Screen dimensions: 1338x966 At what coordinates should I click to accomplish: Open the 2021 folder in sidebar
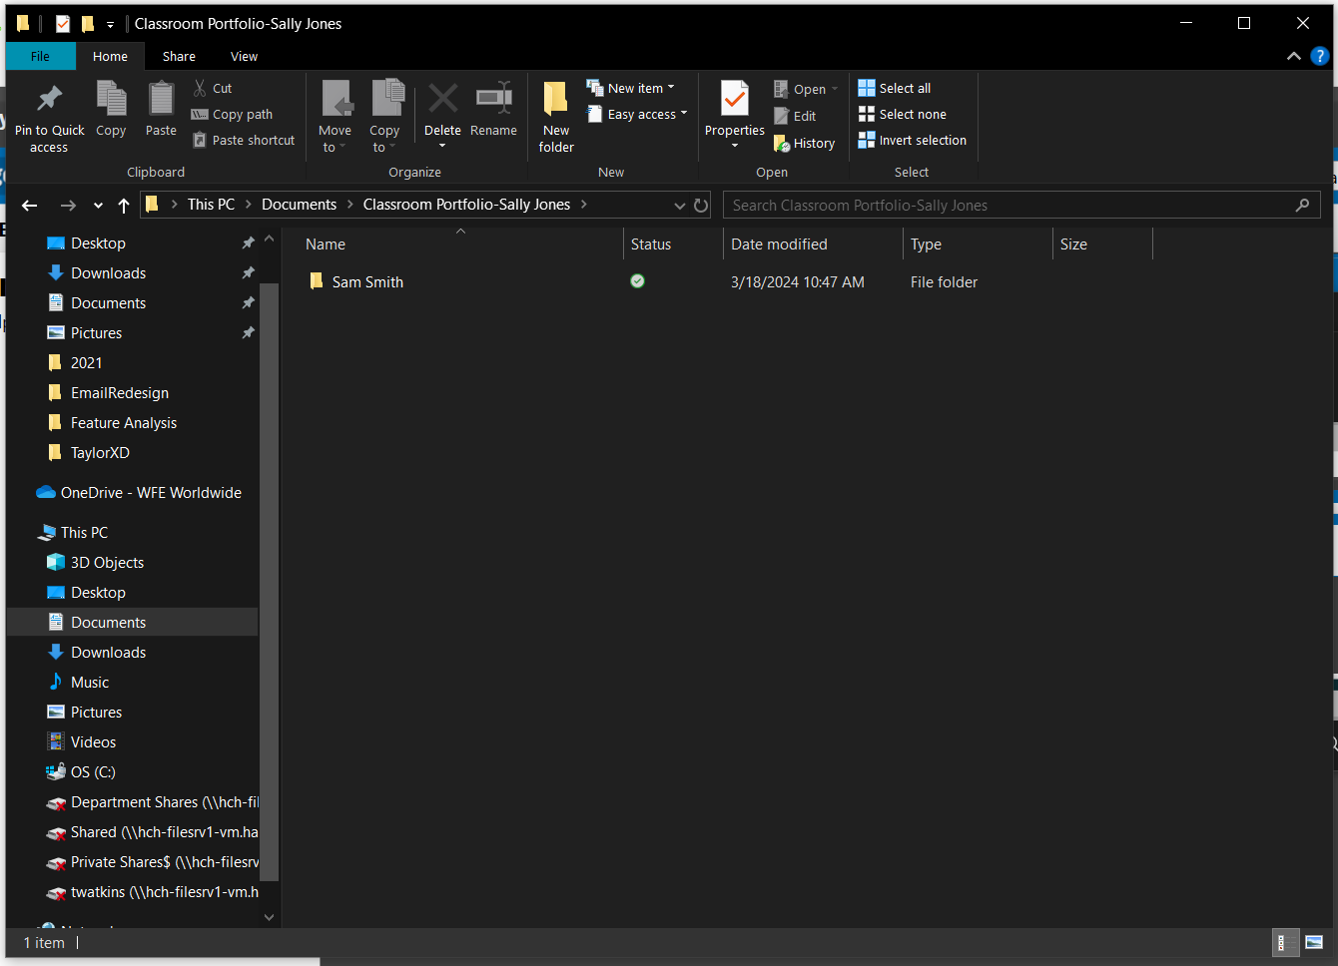(x=86, y=363)
